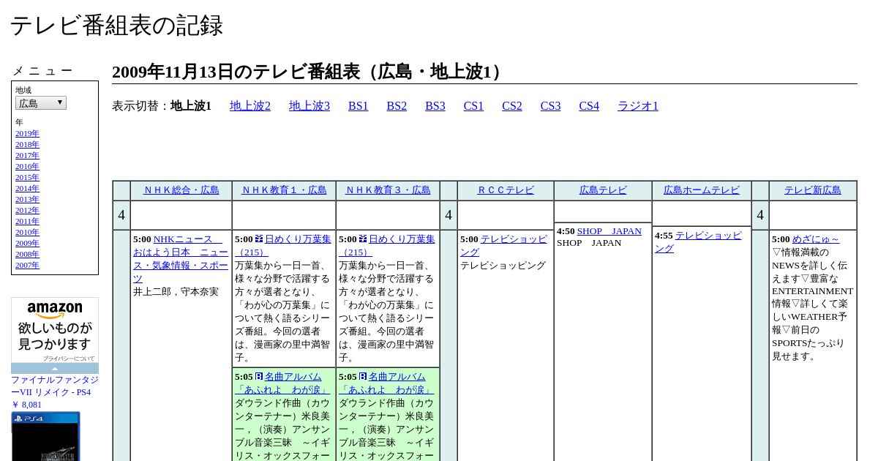Open the 2017年 year link

point(27,155)
